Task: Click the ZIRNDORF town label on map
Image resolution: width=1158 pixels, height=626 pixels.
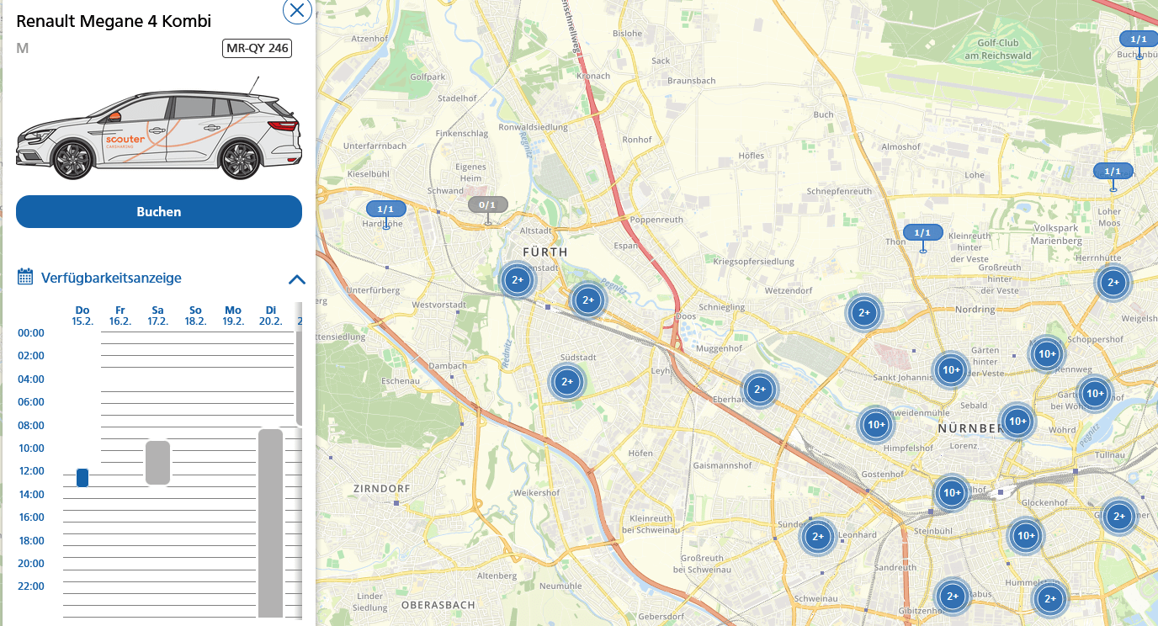Action: [x=382, y=488]
